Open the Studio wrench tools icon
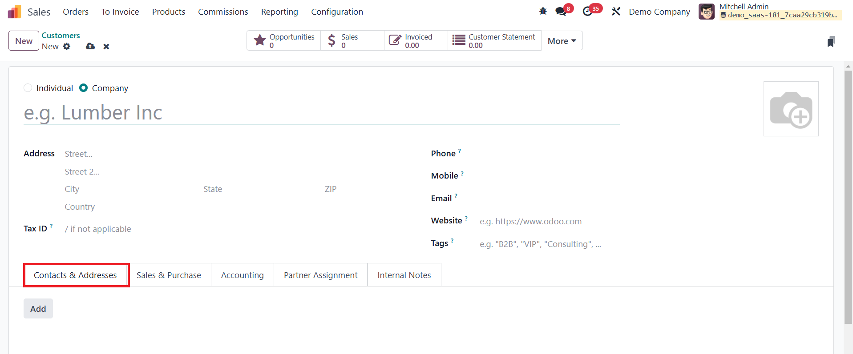 (616, 12)
